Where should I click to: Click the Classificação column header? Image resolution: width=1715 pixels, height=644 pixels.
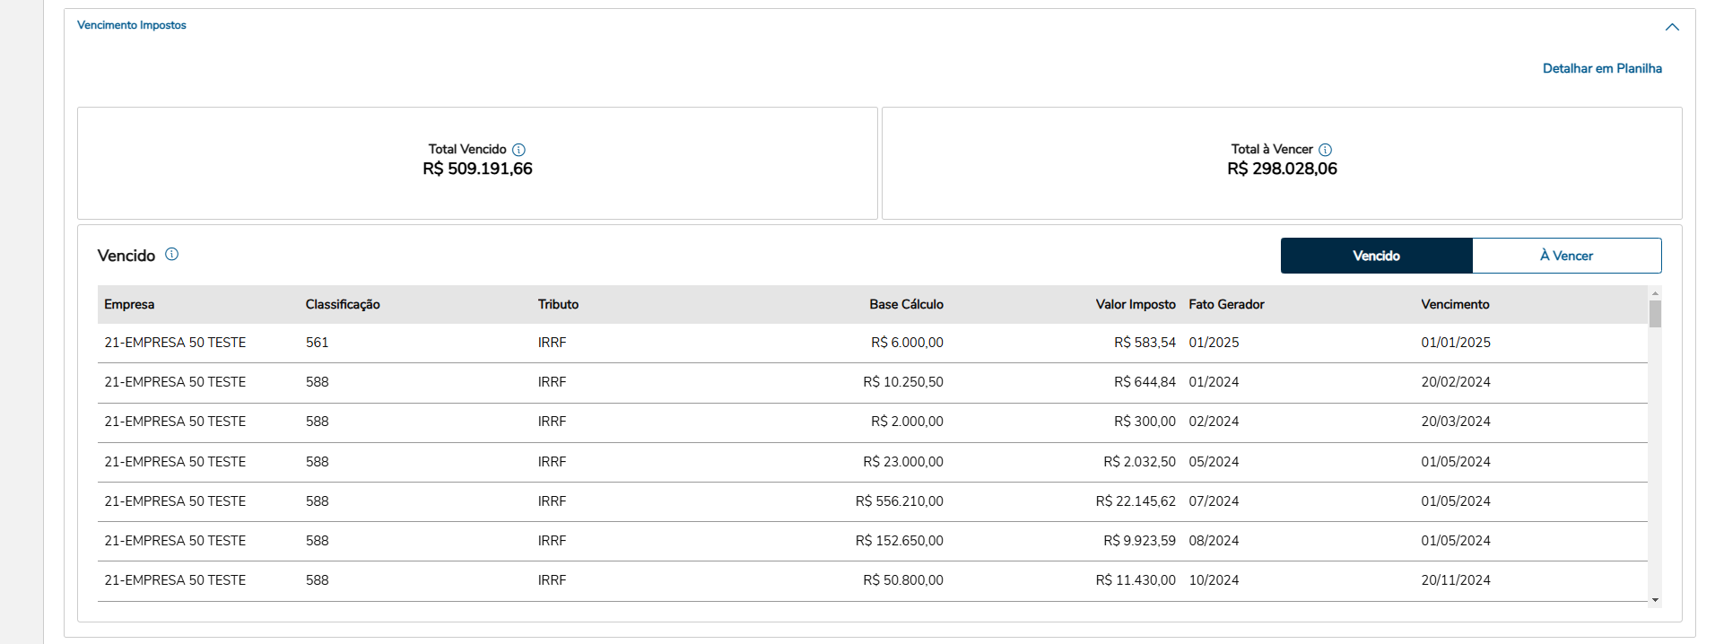tap(343, 305)
